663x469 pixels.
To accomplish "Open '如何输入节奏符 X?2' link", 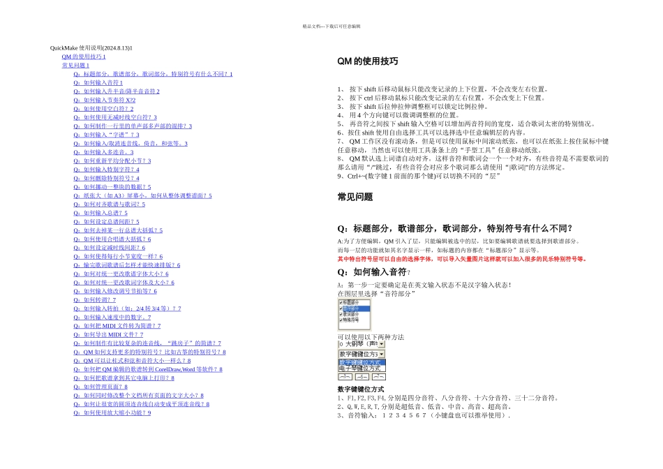I will pos(105,100).
